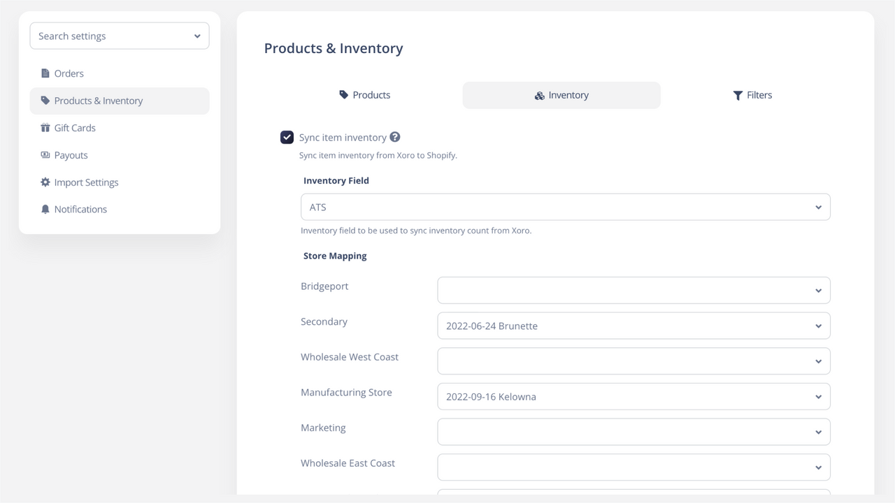
Task: Open the Inventory Field ATS dropdown
Action: (566, 207)
